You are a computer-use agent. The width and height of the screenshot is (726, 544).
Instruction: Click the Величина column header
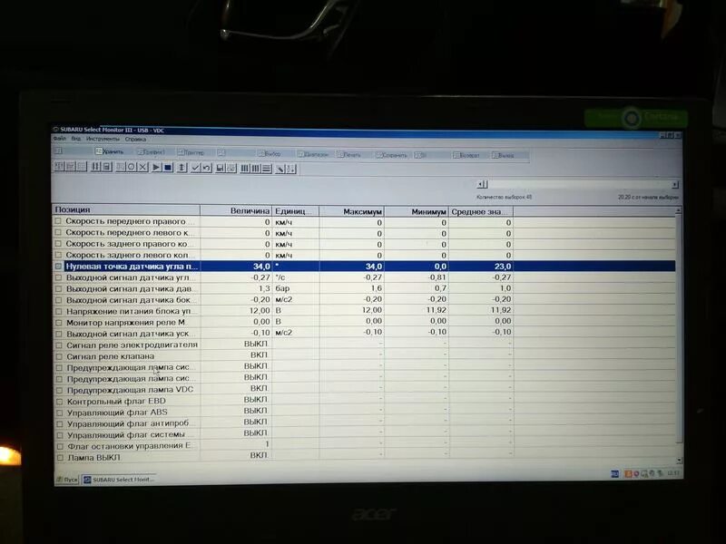coord(236,210)
